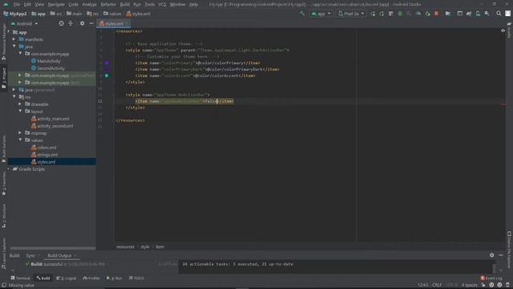Click the style crumb in editor breadcrumbs

tap(145, 247)
